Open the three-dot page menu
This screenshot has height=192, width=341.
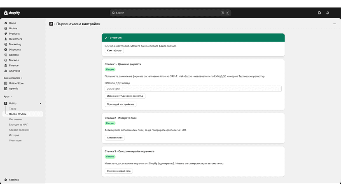point(334,24)
